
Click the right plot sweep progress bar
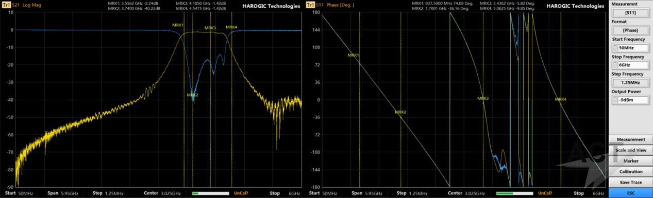515,193
